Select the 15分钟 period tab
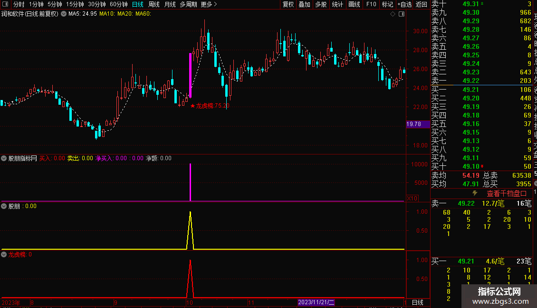537x308 pixels. [75, 4]
